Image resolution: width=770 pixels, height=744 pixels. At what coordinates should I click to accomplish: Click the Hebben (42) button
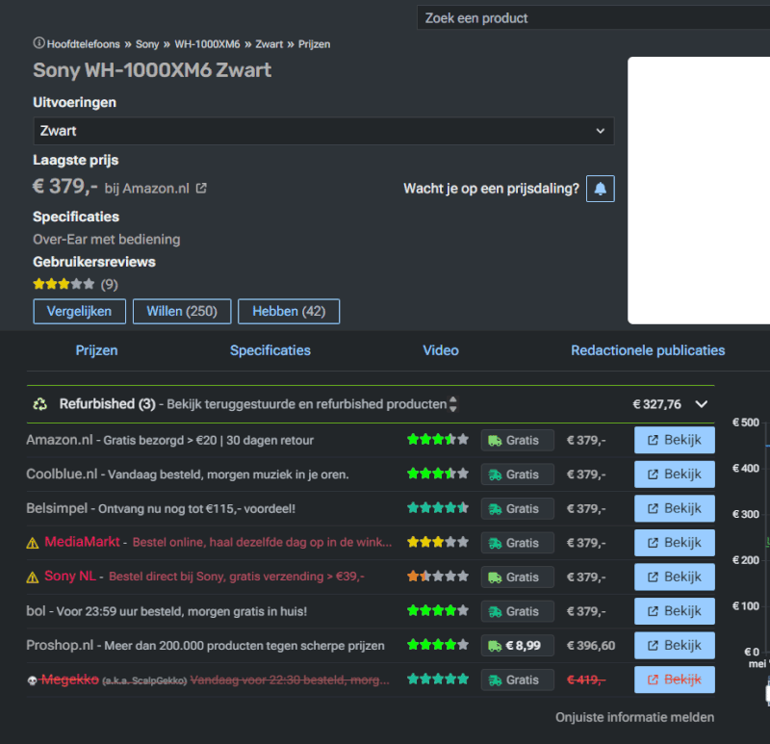point(289,311)
